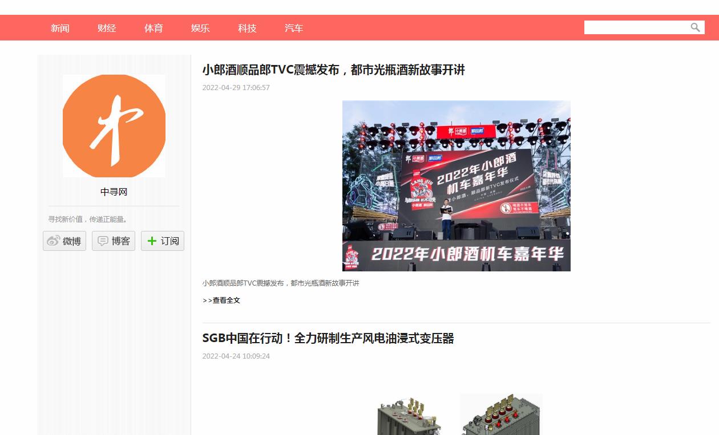Open the 科技 navigation item

point(247,28)
